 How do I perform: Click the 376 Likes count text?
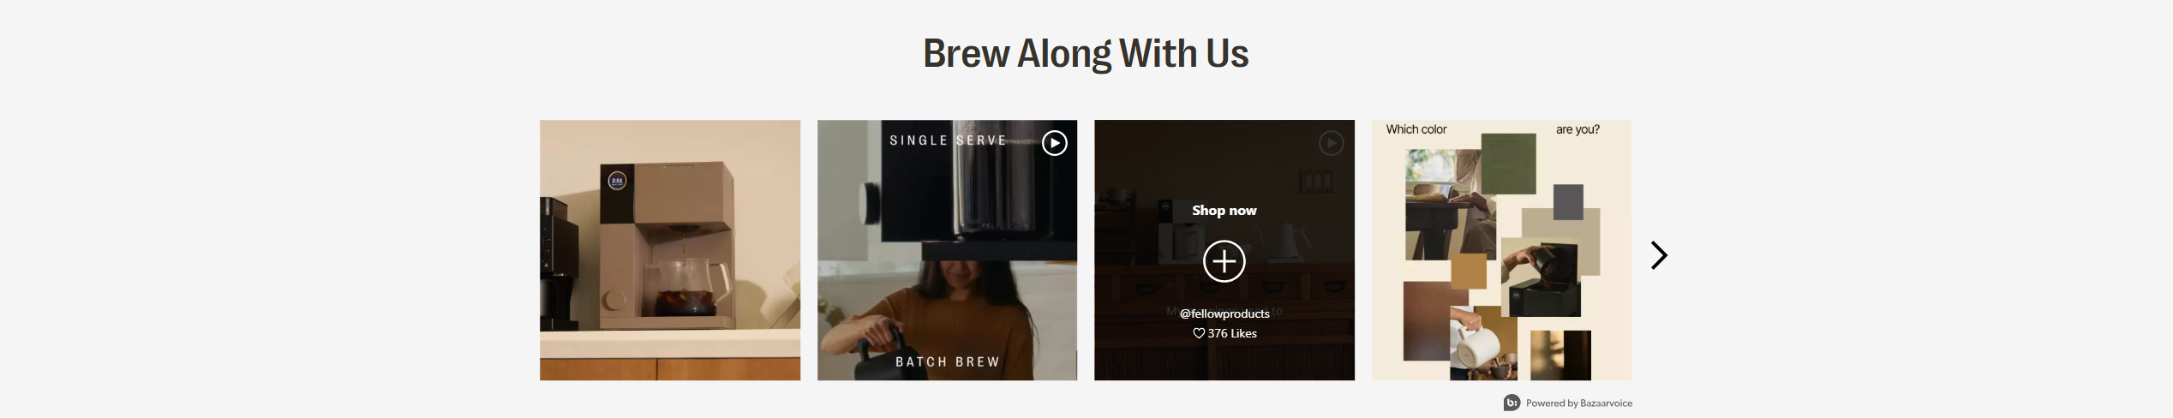click(x=1232, y=333)
